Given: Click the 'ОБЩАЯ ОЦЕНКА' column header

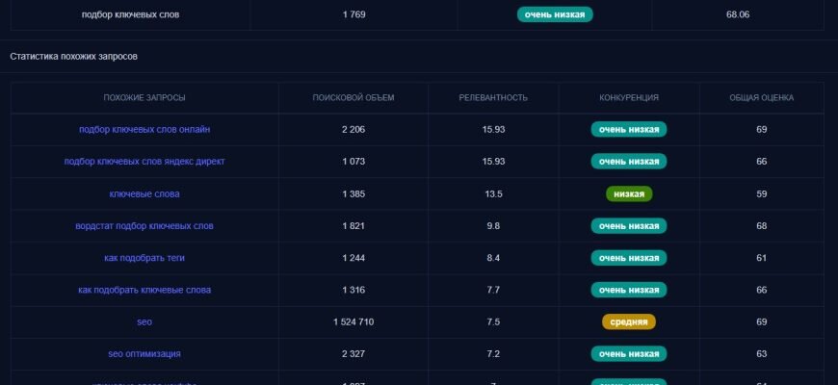Looking at the screenshot, I should [762, 98].
